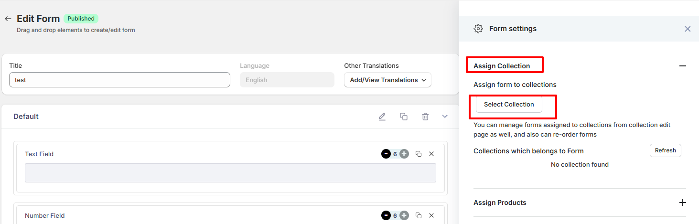Click the pencil edit icon for Default section

pyautogui.click(x=382, y=117)
